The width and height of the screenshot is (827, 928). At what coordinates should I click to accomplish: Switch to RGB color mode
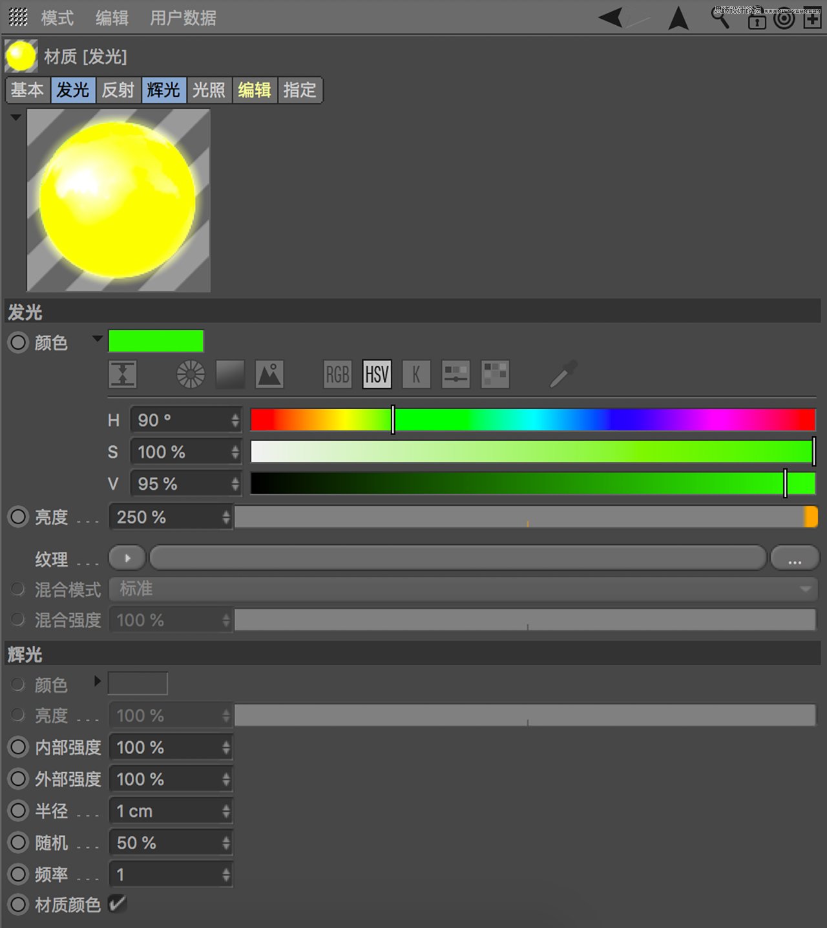[x=337, y=374]
